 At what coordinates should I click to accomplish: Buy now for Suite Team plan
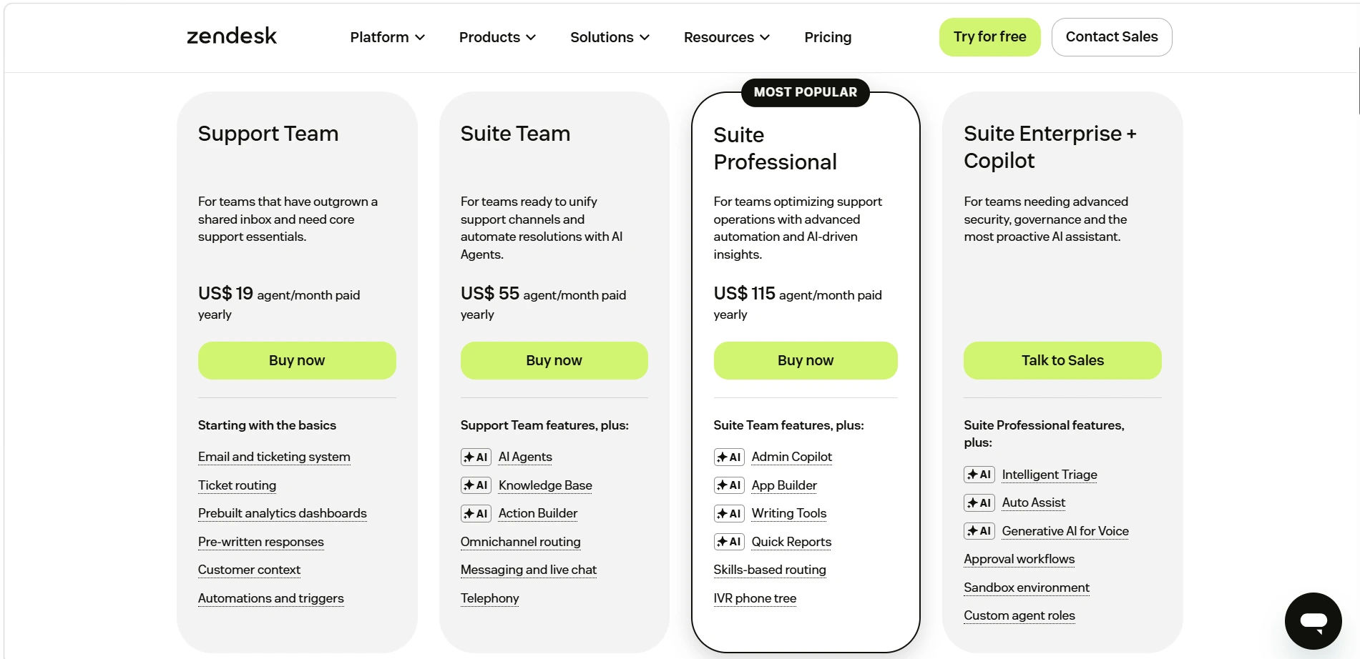554,360
